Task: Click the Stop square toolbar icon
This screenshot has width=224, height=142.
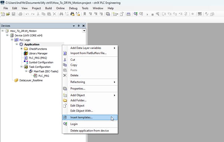Action: pos(153,14)
